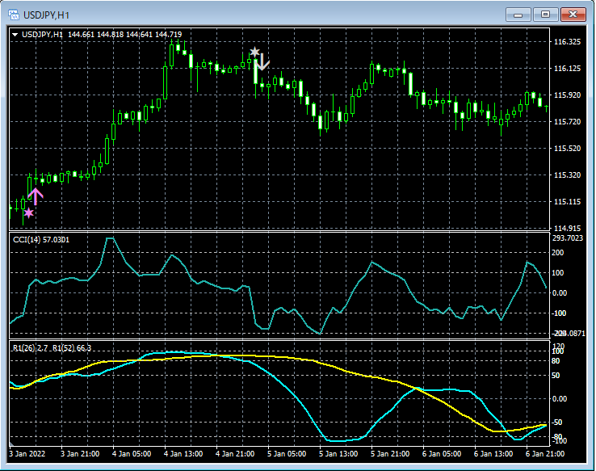Click the pink star marker below the candles

click(29, 213)
